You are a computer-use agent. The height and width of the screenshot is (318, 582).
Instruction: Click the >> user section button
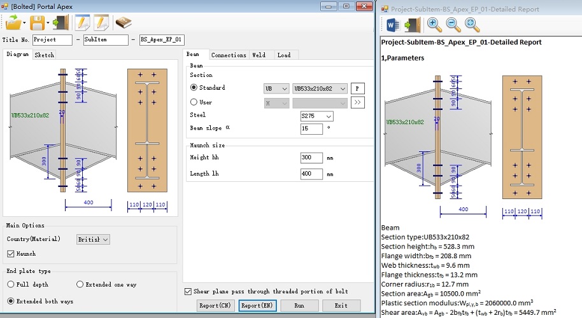[357, 102]
